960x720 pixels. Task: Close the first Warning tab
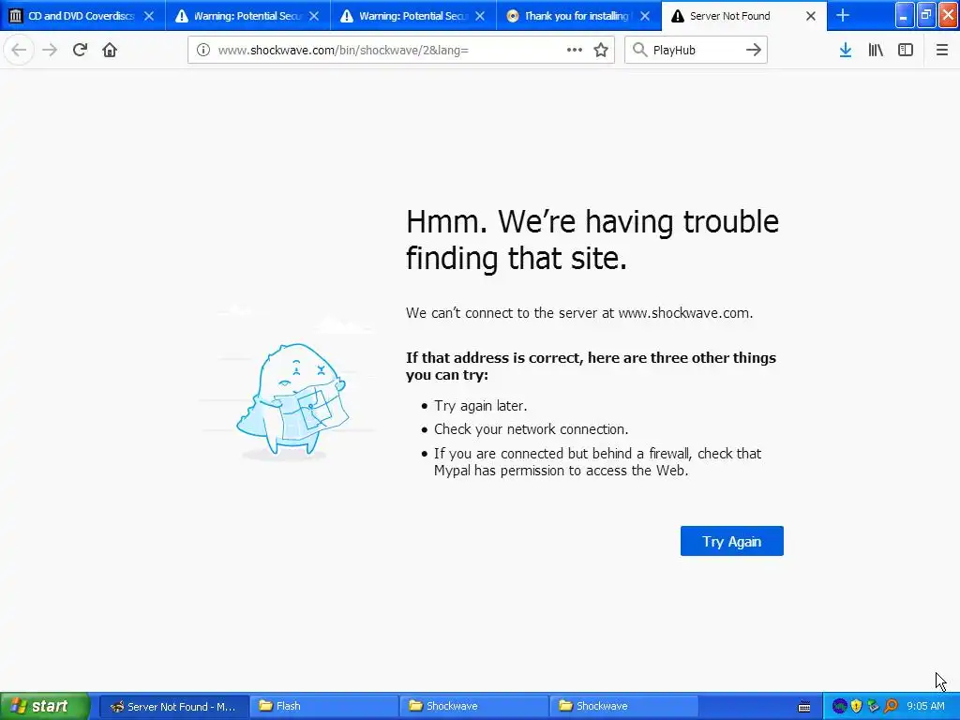(x=314, y=16)
